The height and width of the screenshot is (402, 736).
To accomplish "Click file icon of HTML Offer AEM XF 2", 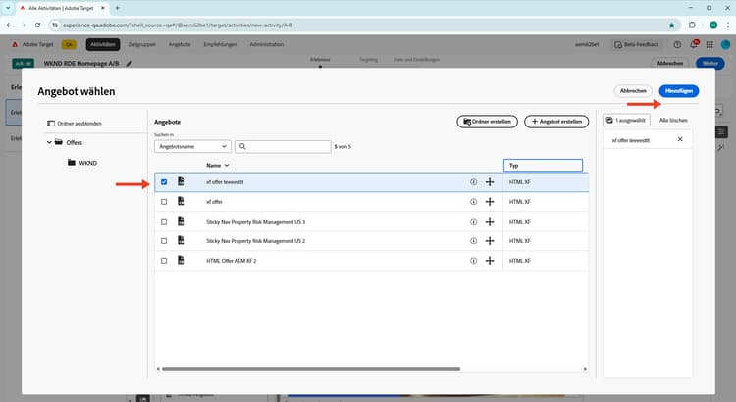I will [x=182, y=261].
